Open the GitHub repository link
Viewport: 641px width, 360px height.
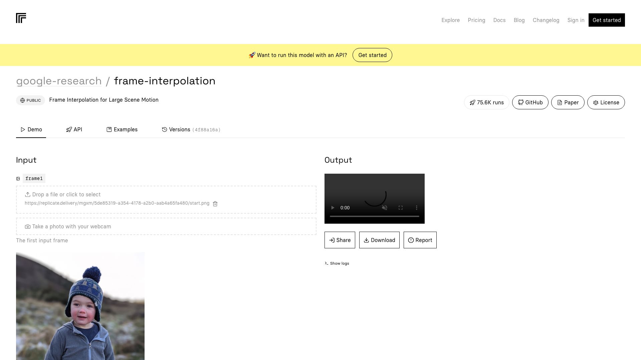(x=530, y=102)
